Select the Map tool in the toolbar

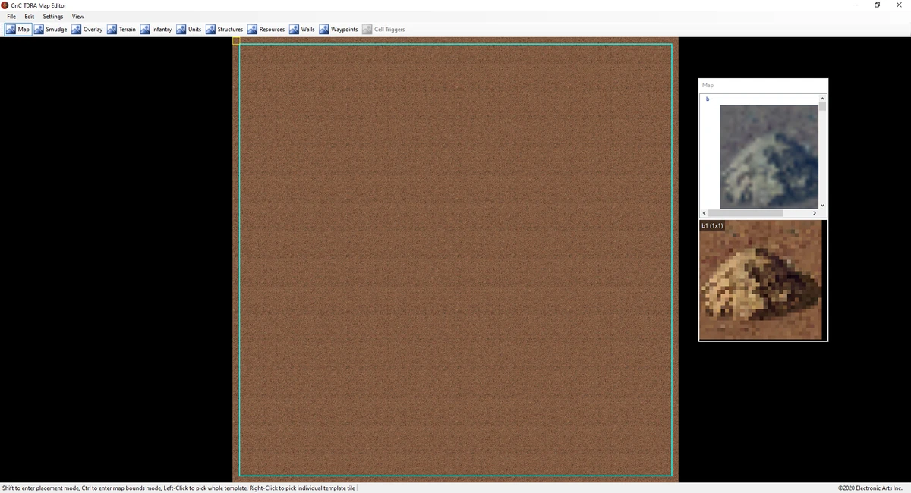tap(17, 29)
